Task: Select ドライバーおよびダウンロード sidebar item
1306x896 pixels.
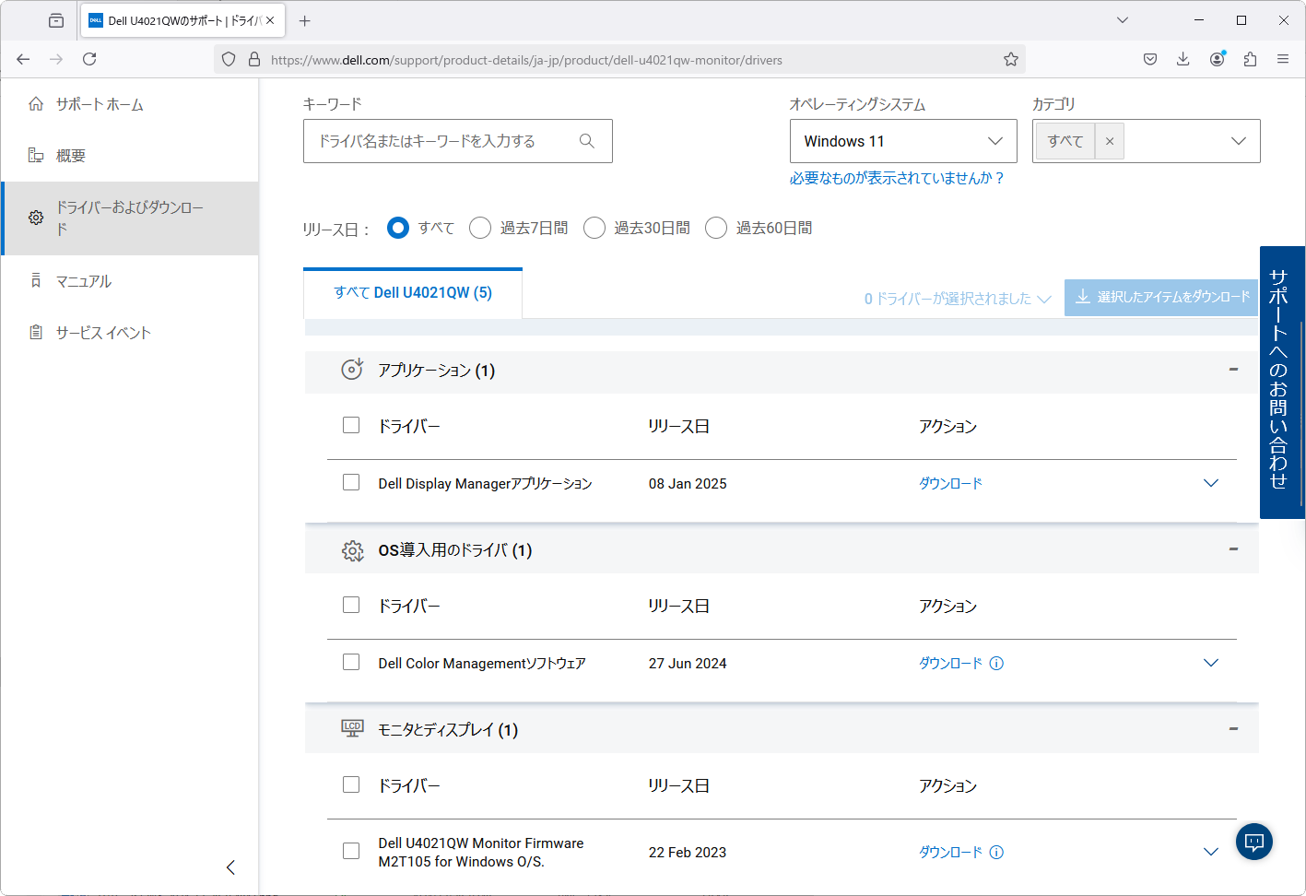Action: pos(130,218)
